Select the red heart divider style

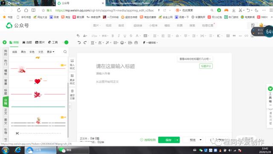click(38, 81)
